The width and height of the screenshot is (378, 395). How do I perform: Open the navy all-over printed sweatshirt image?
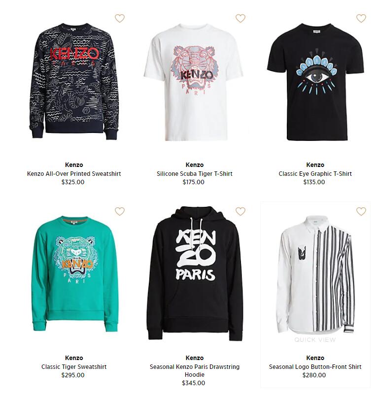point(73,82)
